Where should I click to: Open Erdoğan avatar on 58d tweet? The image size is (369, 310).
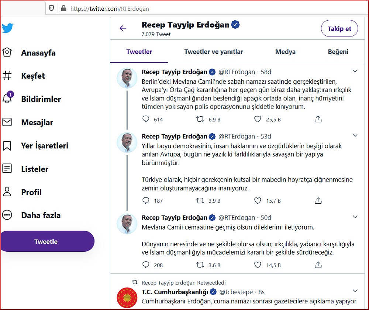[x=127, y=78]
